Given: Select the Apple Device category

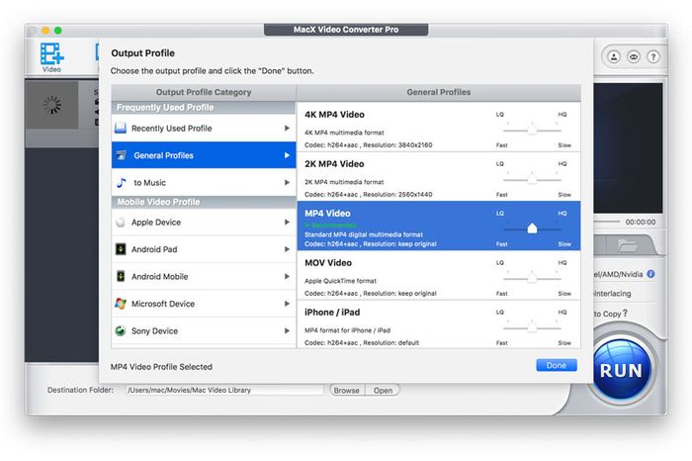Looking at the screenshot, I should (204, 223).
